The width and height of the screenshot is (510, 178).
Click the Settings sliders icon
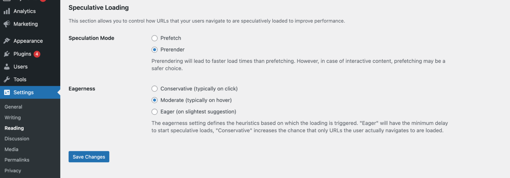pyautogui.click(x=7, y=92)
